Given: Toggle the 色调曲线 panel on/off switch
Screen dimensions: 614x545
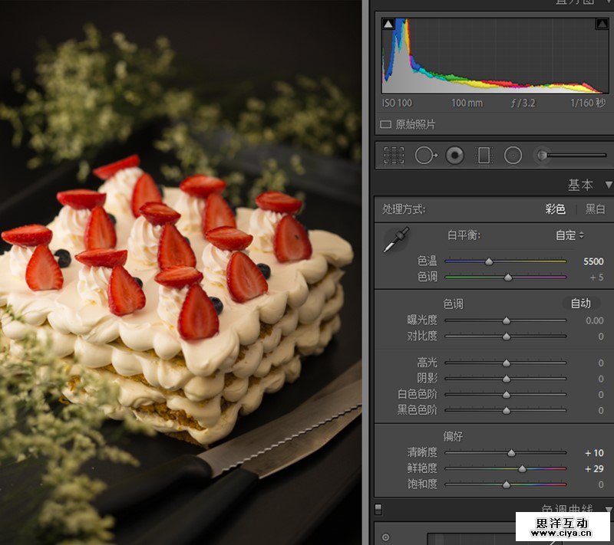Looking at the screenshot, I should [378, 509].
